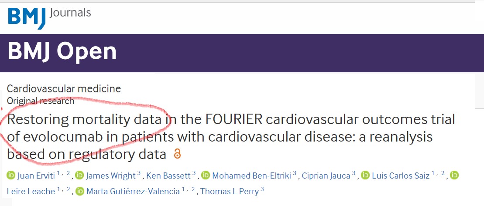Viewport: 484px width, 206px height.
Task: Click the ORCID icon for Marta Gutiérrez-Valencia
Action: tap(80, 191)
